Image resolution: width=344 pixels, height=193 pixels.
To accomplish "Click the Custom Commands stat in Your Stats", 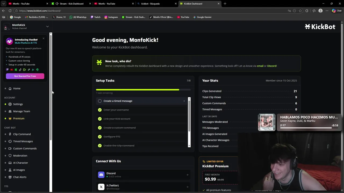I will click(x=249, y=103).
